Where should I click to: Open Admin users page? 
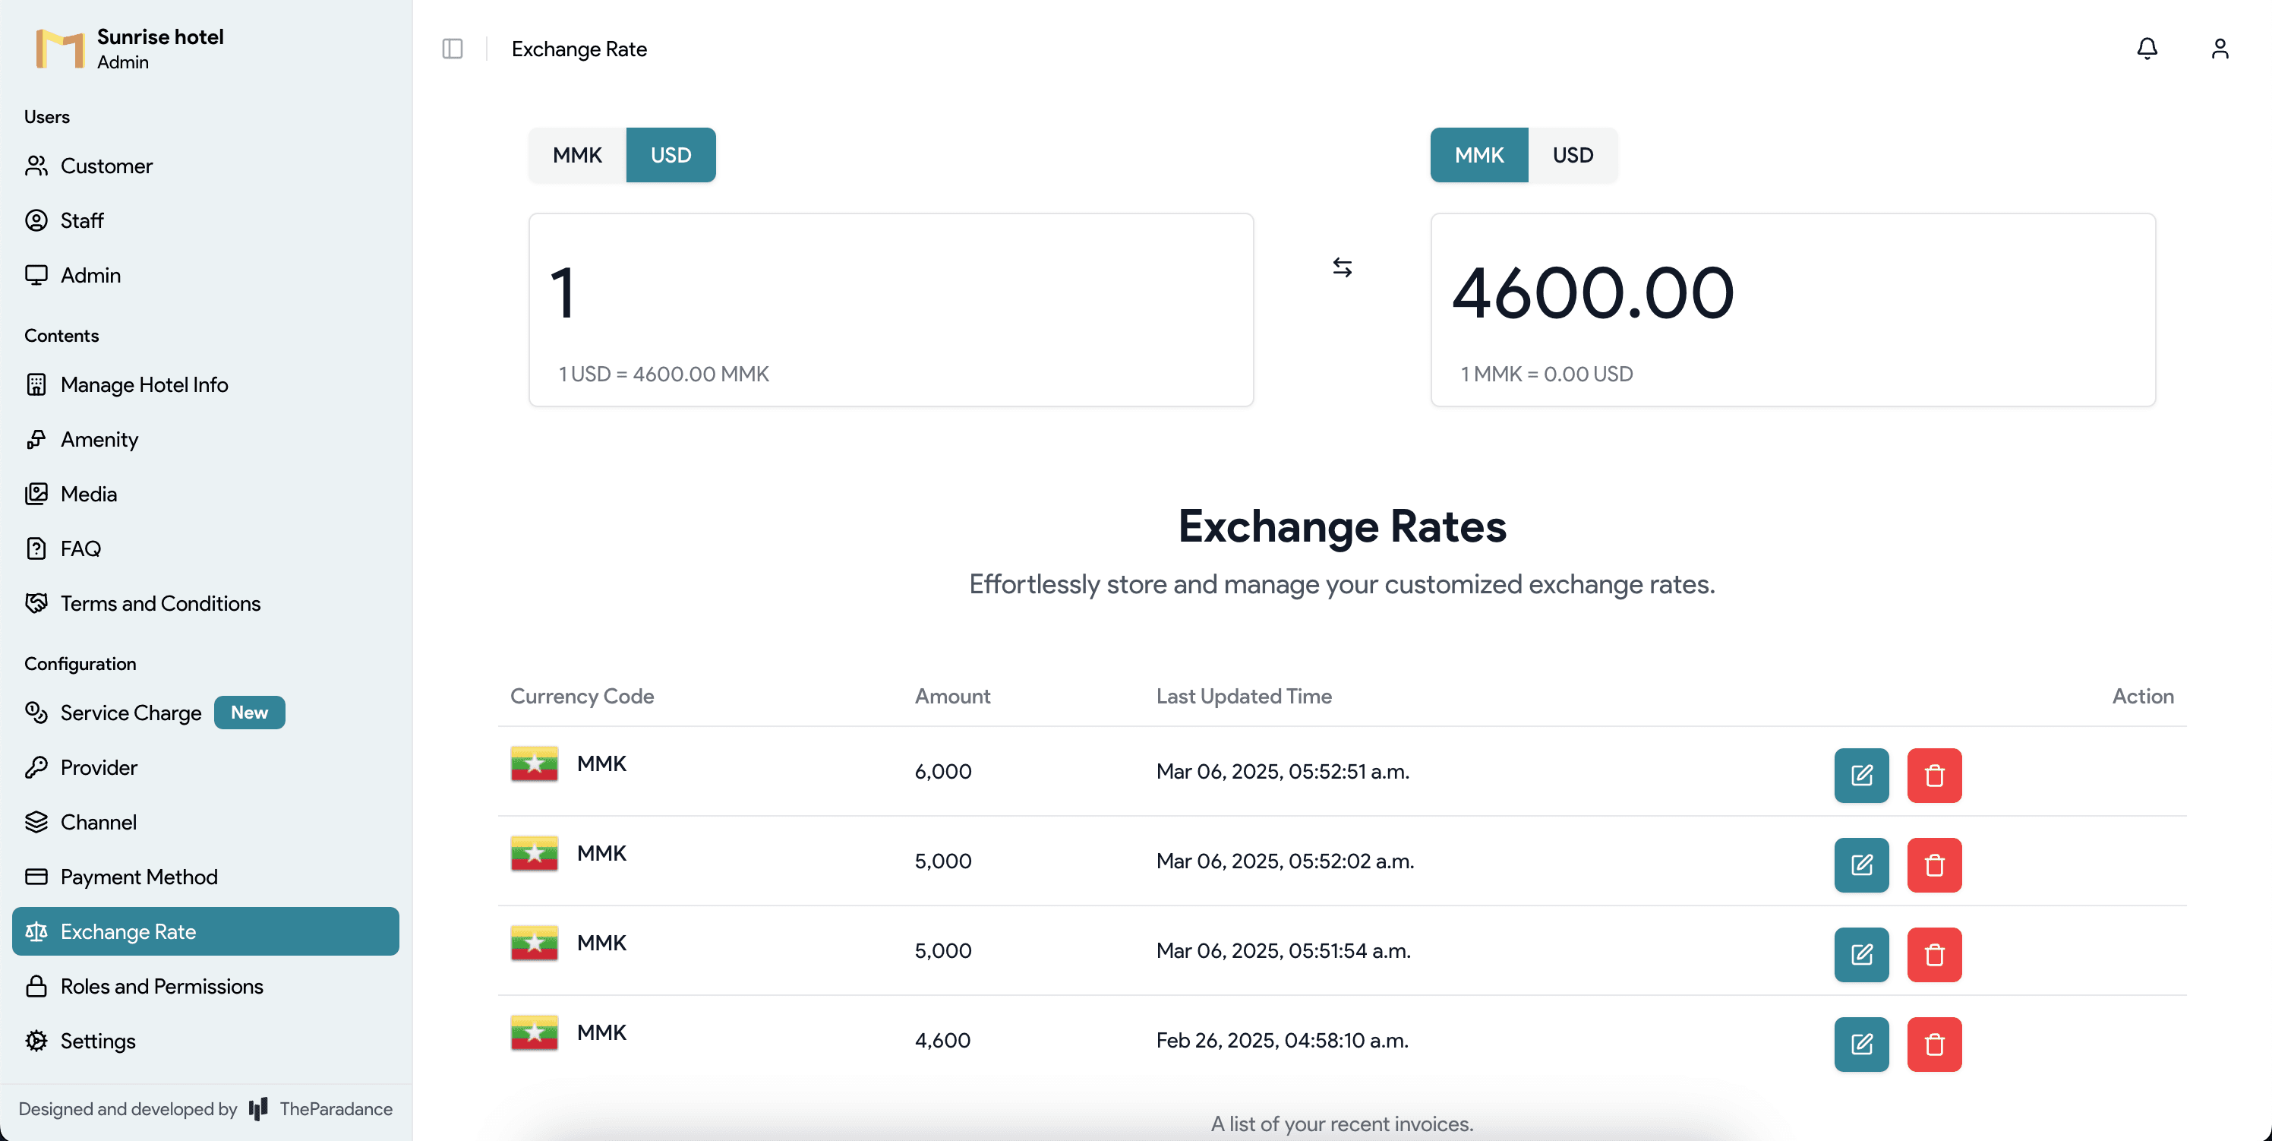click(206, 275)
